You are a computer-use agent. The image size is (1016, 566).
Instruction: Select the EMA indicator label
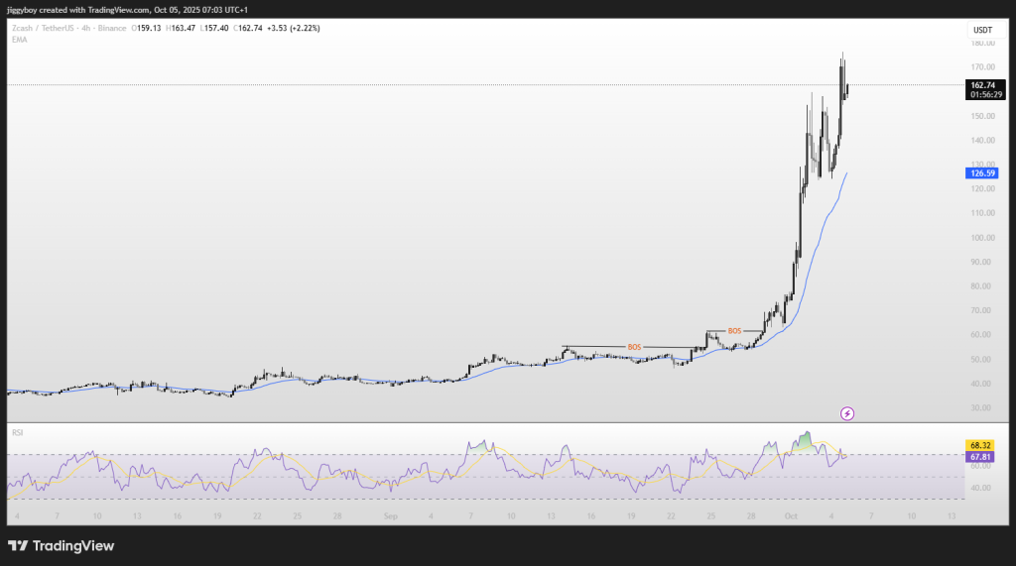pyautogui.click(x=18, y=38)
